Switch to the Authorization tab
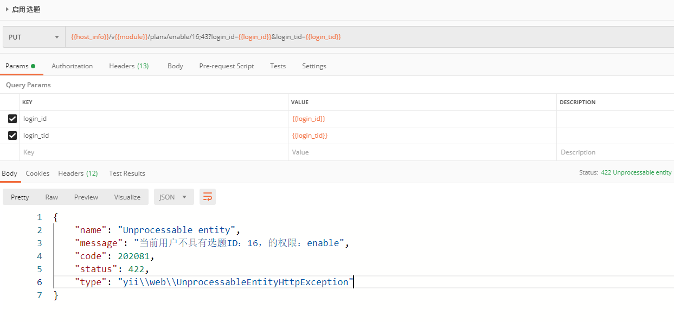Screen dimensions: 674x322 pyautogui.click(x=72, y=66)
